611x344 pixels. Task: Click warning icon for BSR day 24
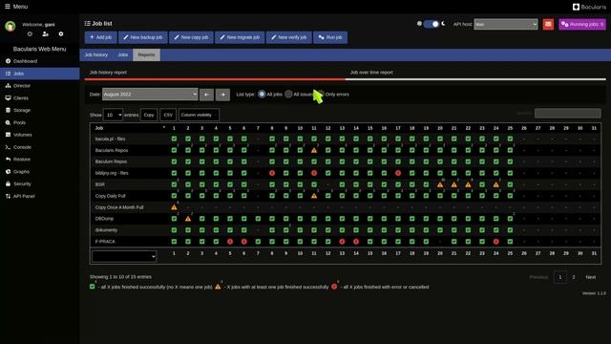tap(496, 184)
